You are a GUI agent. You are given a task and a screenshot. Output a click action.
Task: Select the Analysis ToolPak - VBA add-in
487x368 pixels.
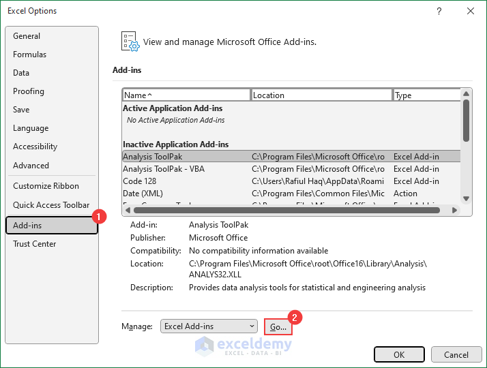pyautogui.click(x=164, y=169)
